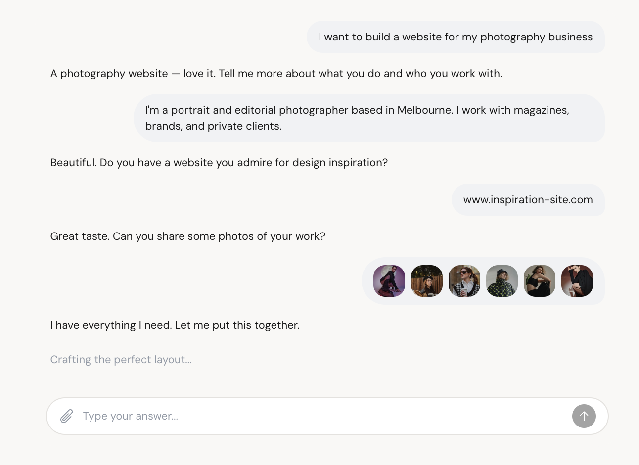Viewport: 639px width, 465px height.
Task: Click the paperclip attachment icon
Action: click(x=67, y=416)
